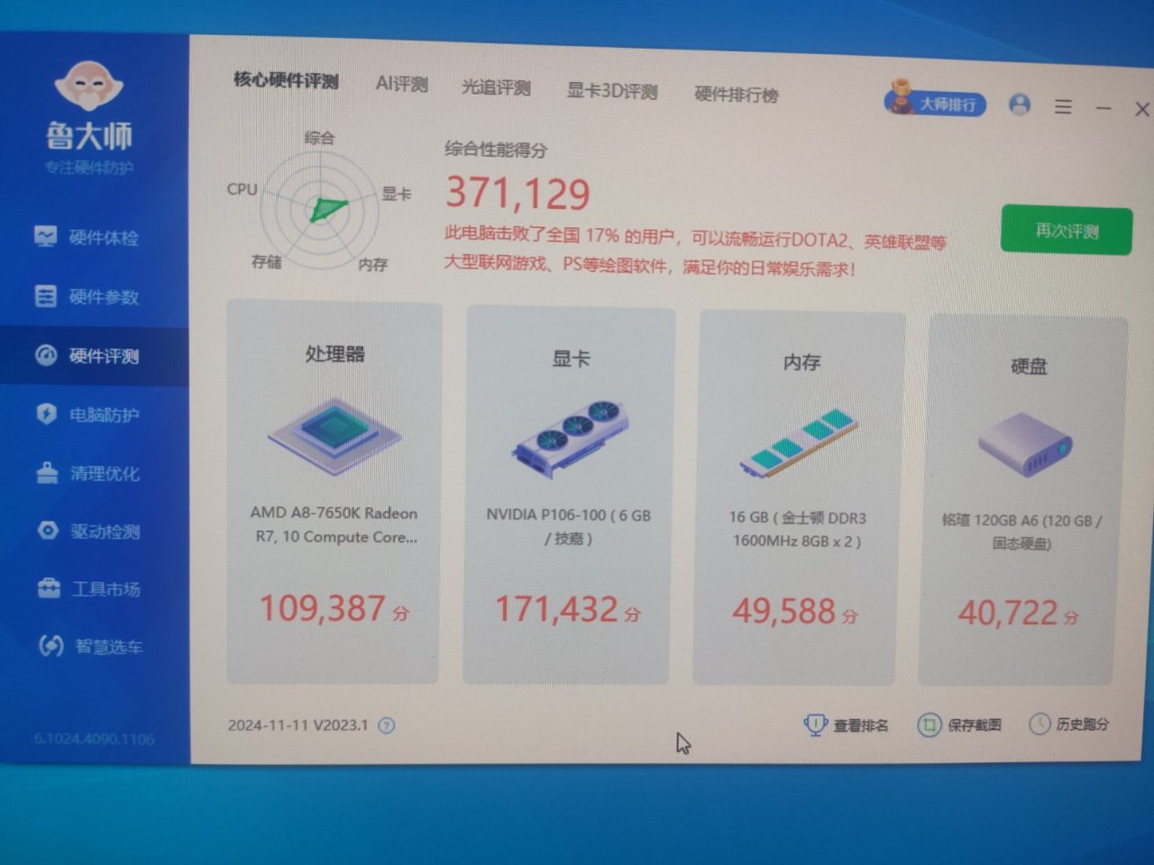Click the 硬件体检 monitor icon
The width and height of the screenshot is (1154, 865).
[45, 237]
